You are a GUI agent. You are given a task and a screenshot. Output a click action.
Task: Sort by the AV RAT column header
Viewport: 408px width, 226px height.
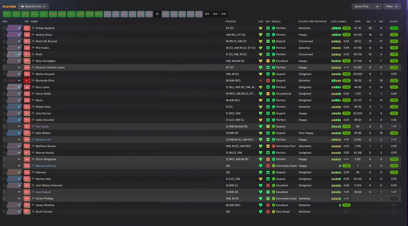(393, 22)
